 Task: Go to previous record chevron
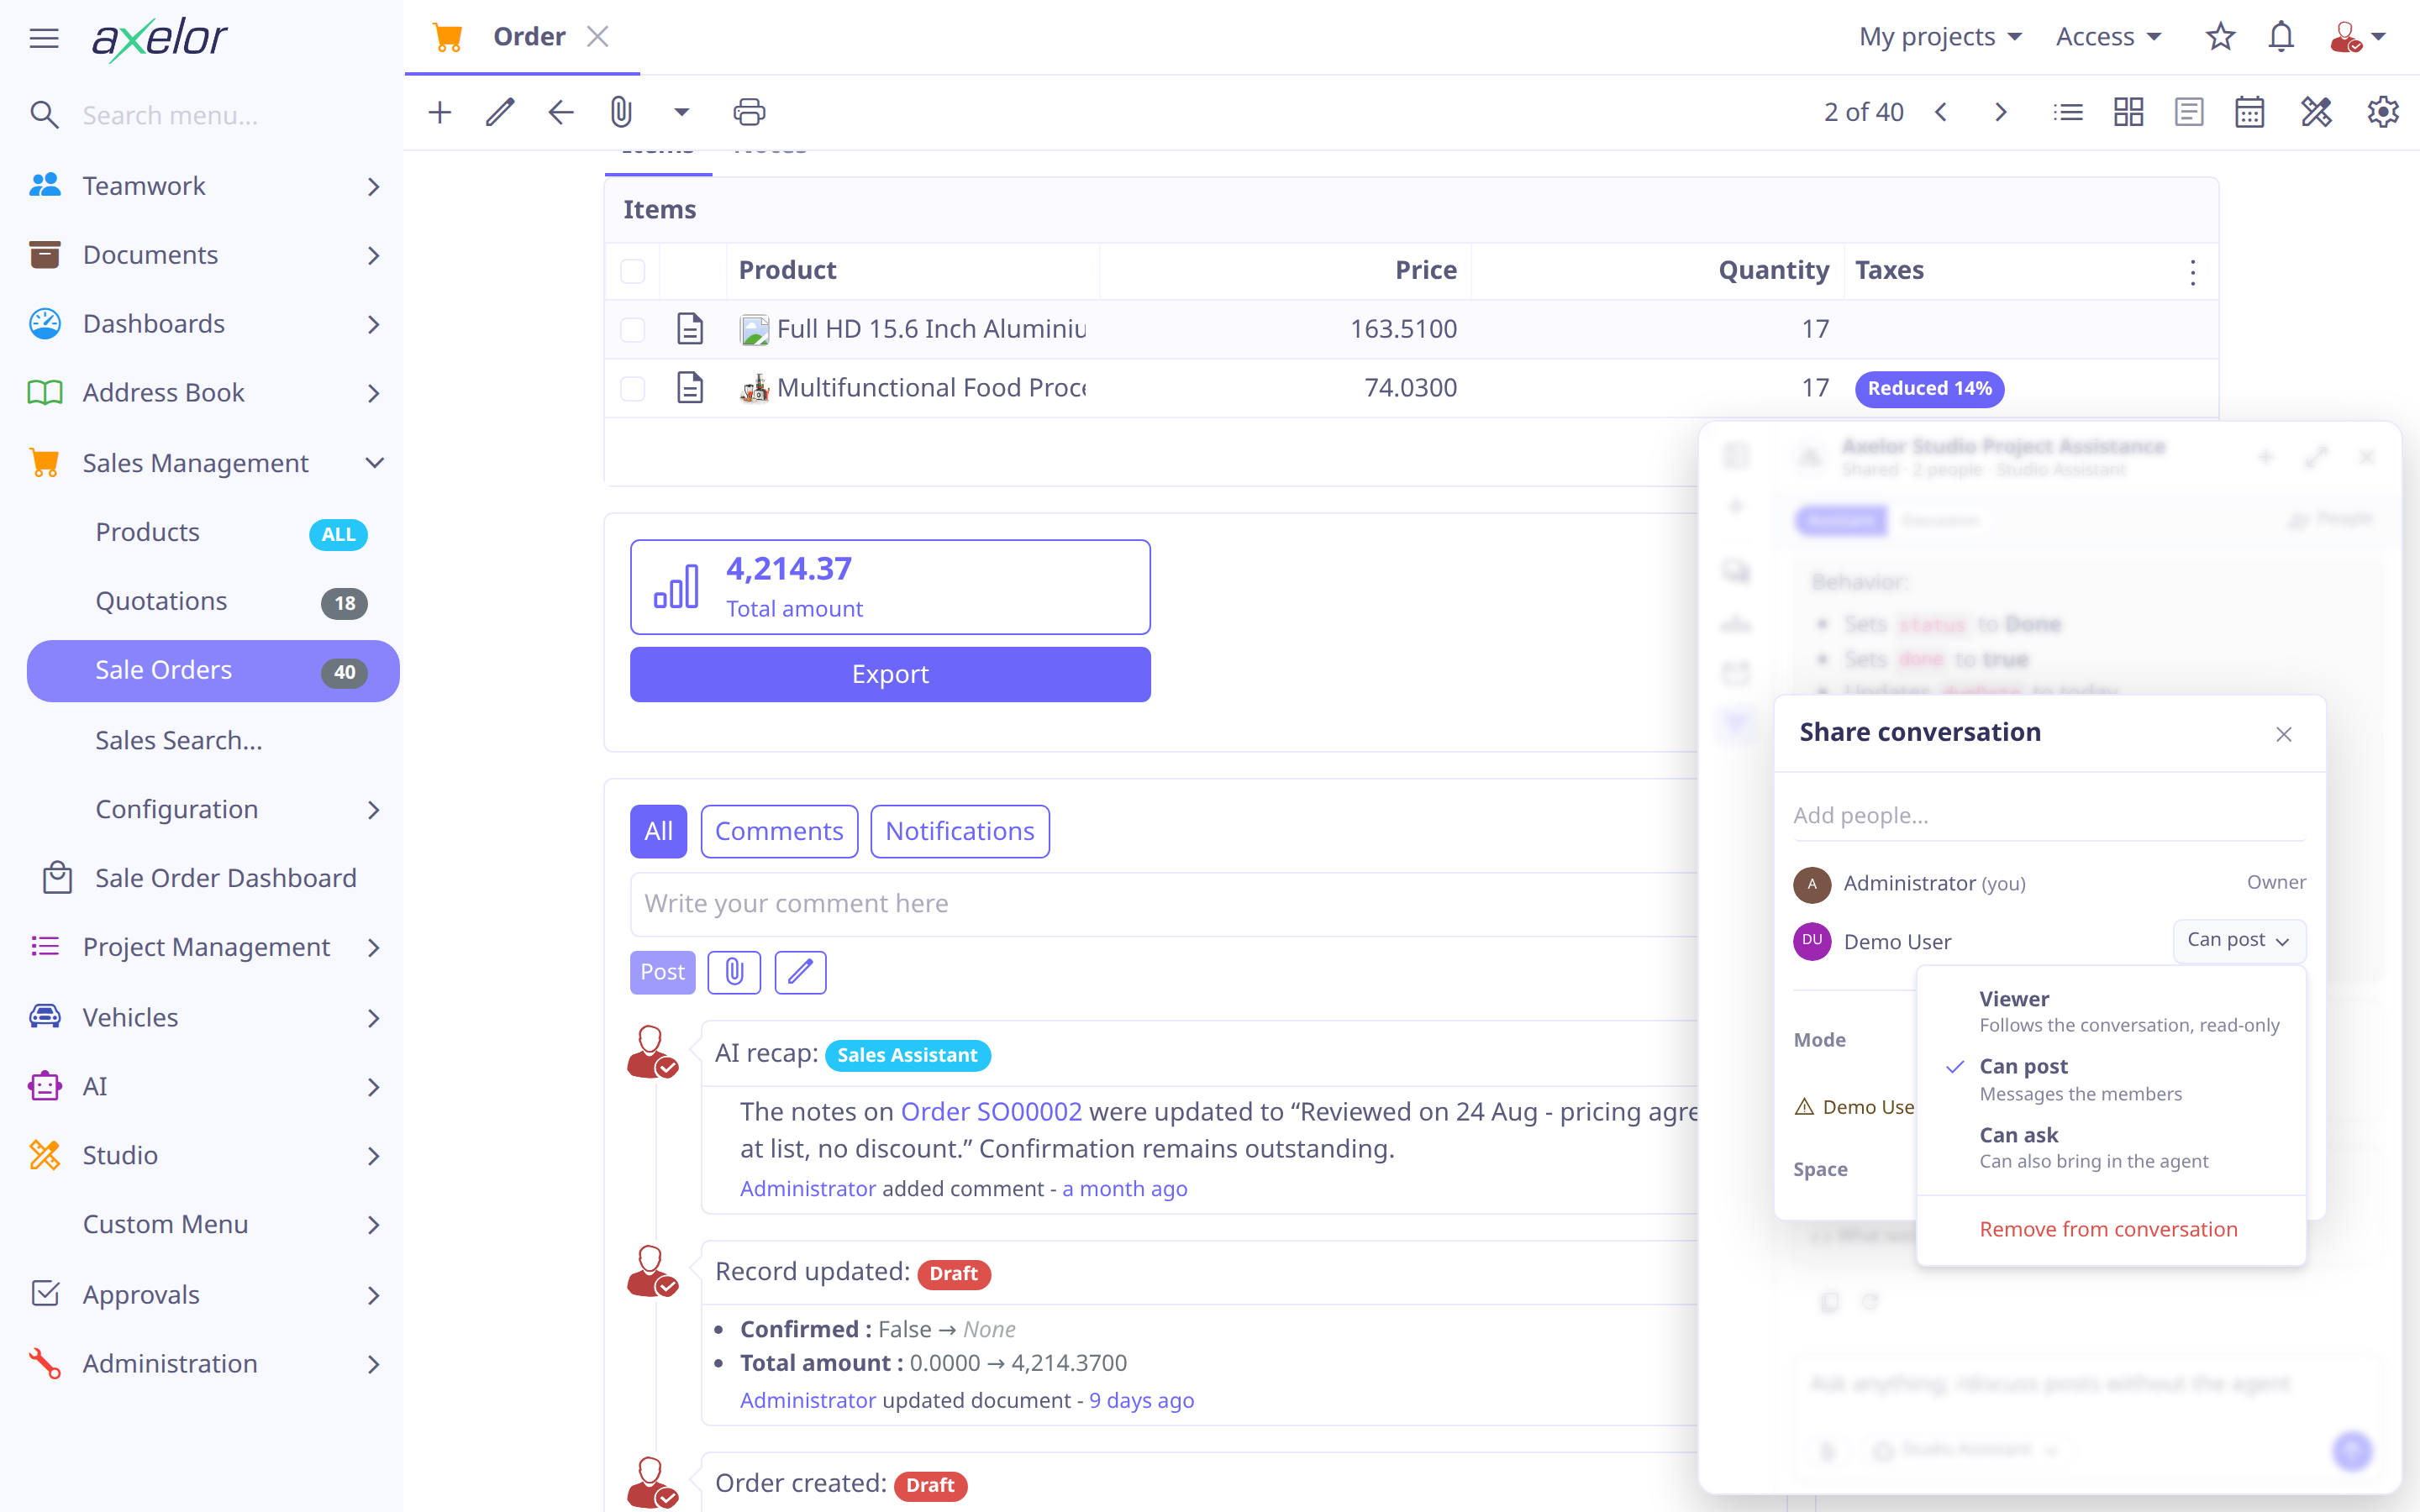click(x=1941, y=112)
